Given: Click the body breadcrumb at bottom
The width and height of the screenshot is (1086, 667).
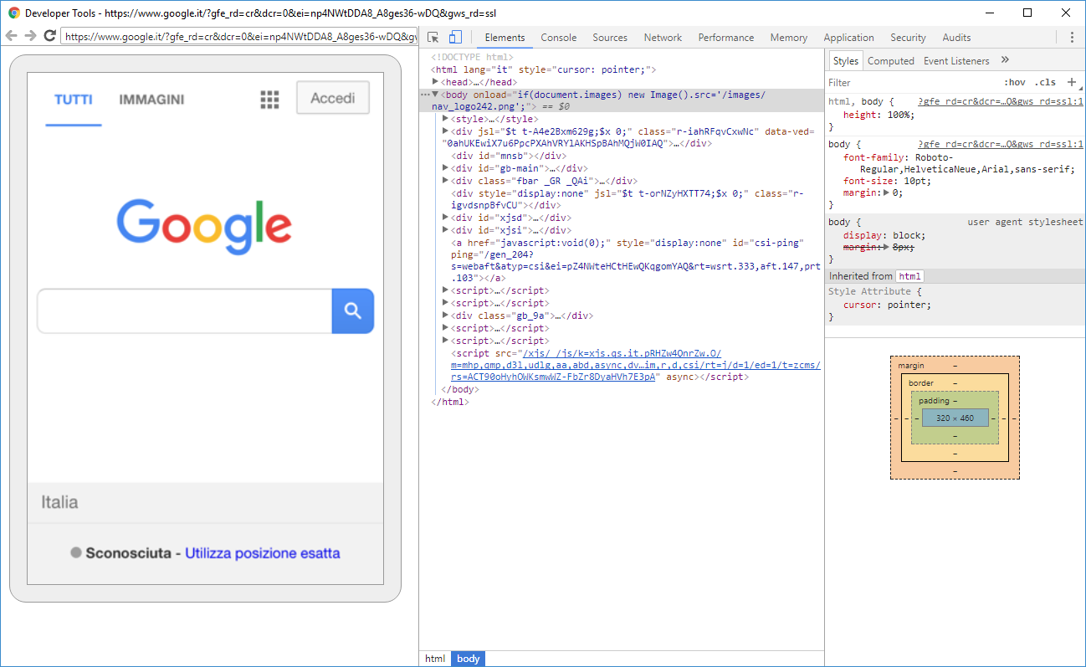Looking at the screenshot, I should (469, 659).
